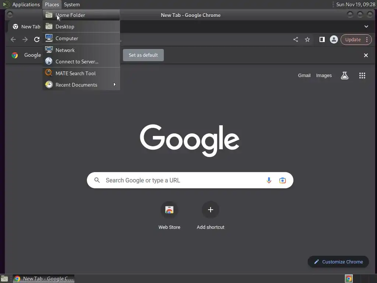Viewport: 377px width, 283px height.
Task: Click the window menu button in titlebar
Action: [10, 15]
